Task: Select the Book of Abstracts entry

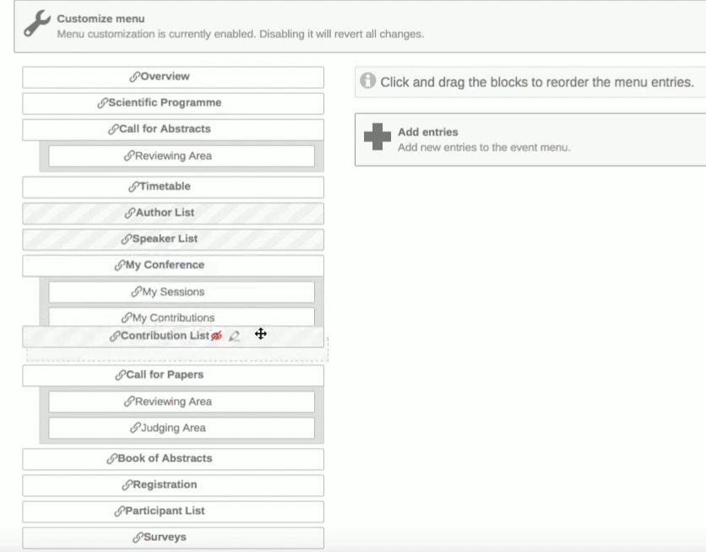Action: click(x=173, y=459)
